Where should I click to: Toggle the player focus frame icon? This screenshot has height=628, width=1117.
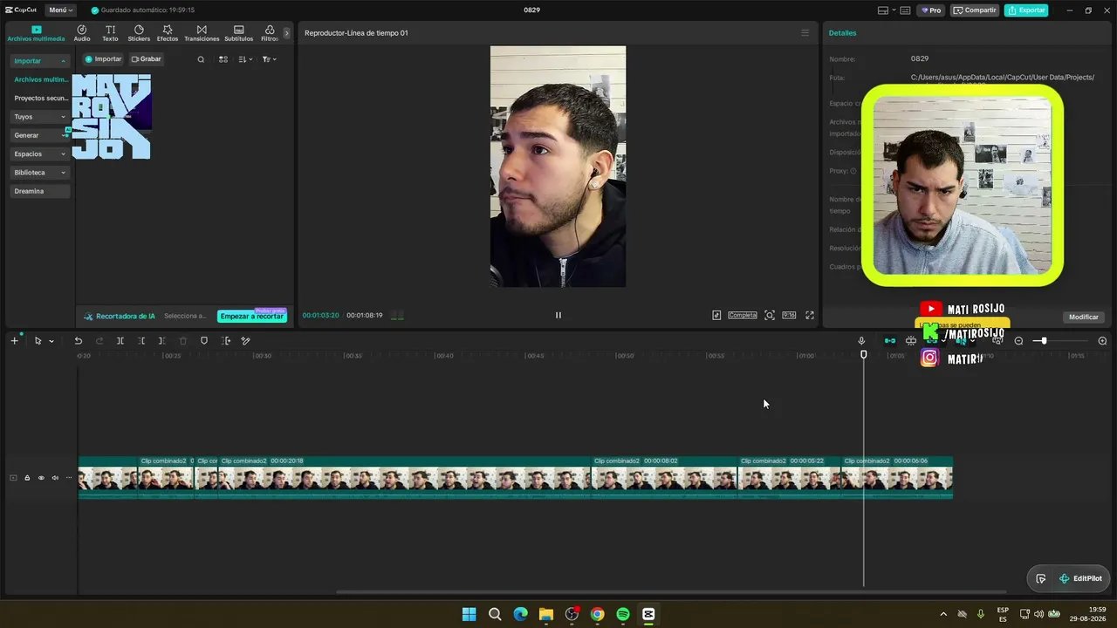pyautogui.click(x=770, y=315)
